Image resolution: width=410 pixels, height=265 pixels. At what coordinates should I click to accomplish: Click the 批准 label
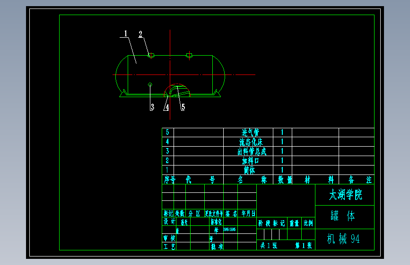tap(217, 247)
